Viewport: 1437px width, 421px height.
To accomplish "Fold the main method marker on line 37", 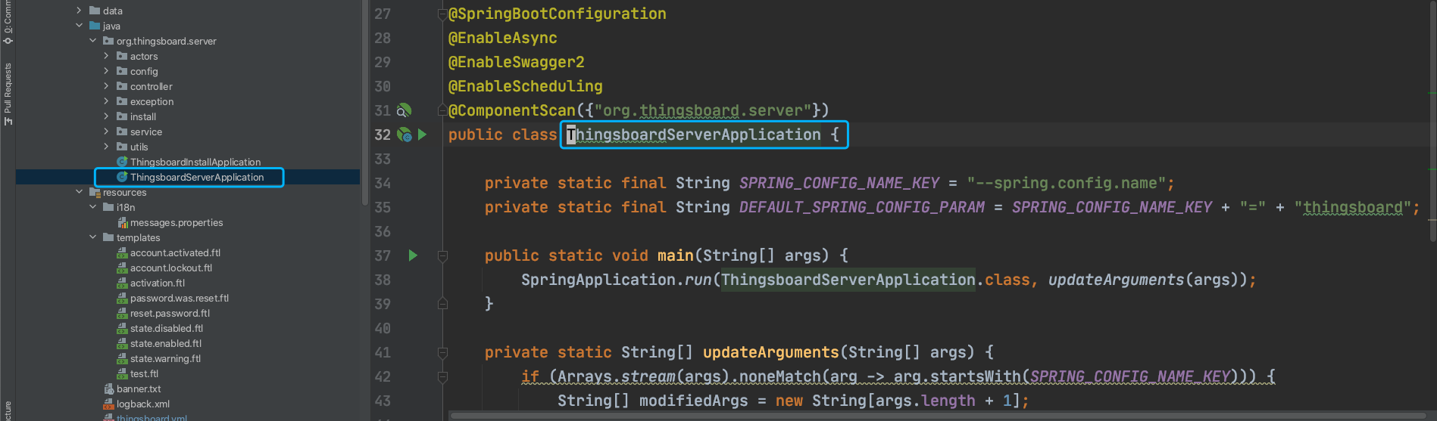I will [x=442, y=255].
